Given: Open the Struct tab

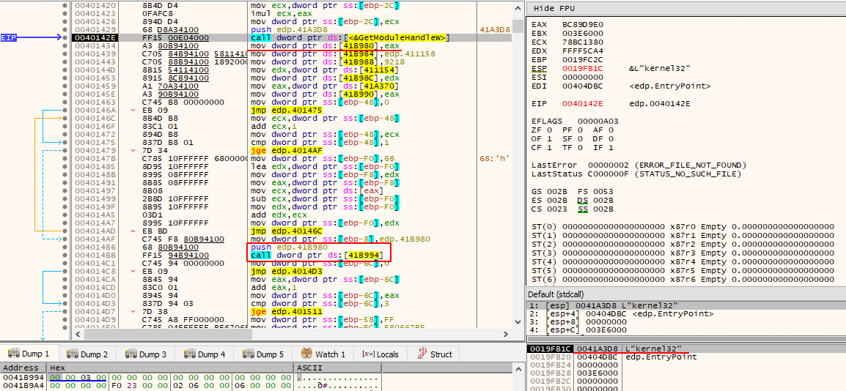Looking at the screenshot, I should [x=435, y=354].
